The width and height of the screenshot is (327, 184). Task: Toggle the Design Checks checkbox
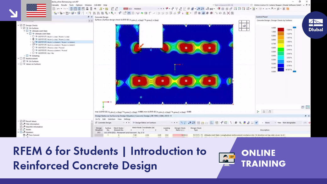21,25
